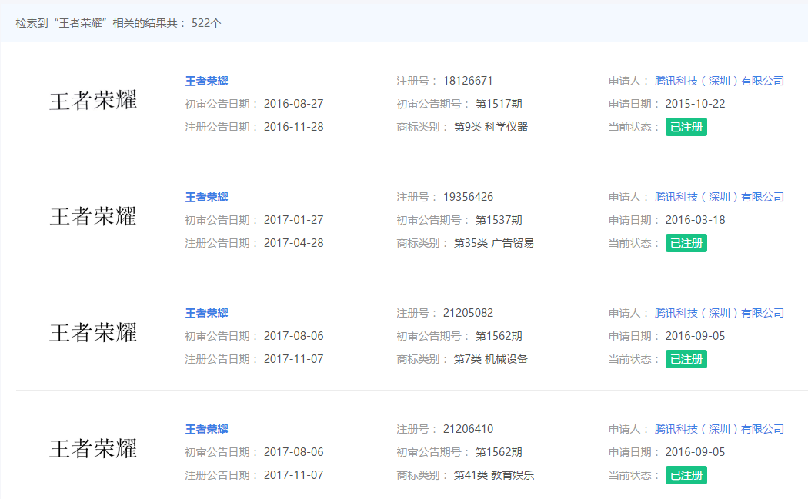Click registration announcement date 2016-11-28
This screenshot has width=808, height=499.
[294, 127]
